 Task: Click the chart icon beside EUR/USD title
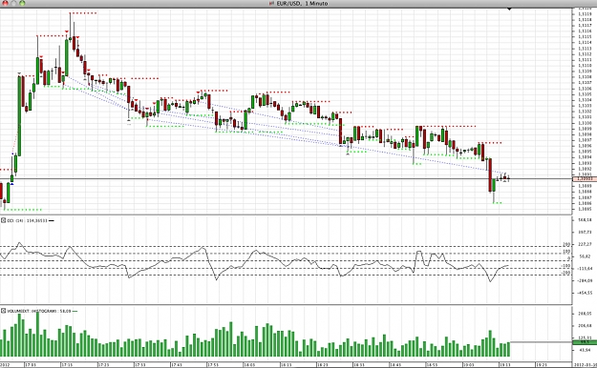coord(272,4)
